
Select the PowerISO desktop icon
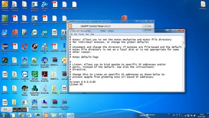point(35,33)
